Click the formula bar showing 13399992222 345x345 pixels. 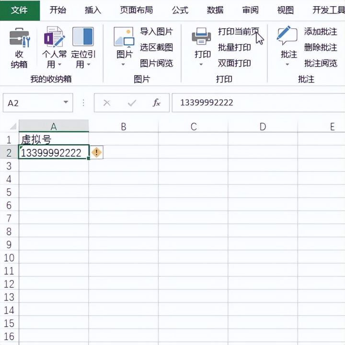[258, 103]
